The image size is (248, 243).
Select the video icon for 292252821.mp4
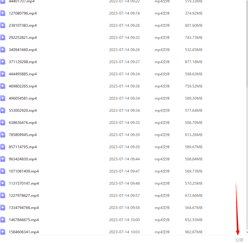(3, 37)
